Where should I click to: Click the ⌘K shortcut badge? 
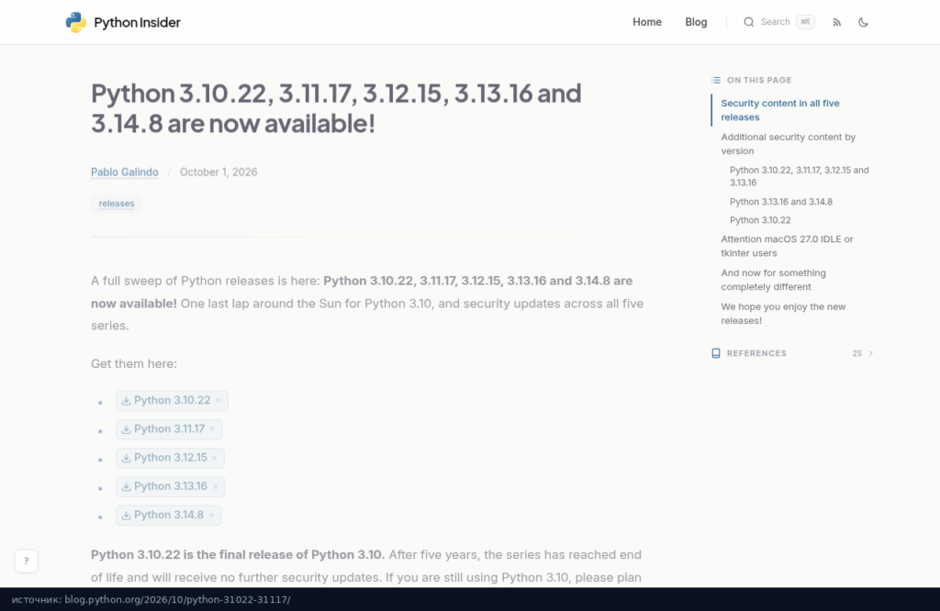[x=805, y=22]
